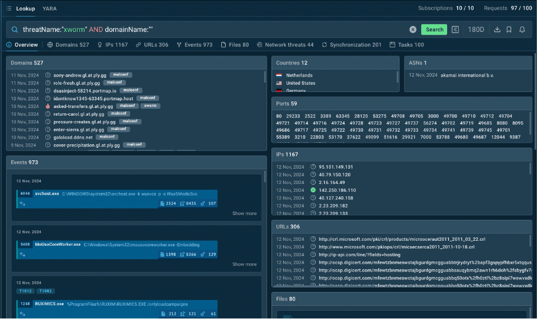Screen dimensions: 538x319
Task: Open the Domains 527 tab
Action: (68, 45)
